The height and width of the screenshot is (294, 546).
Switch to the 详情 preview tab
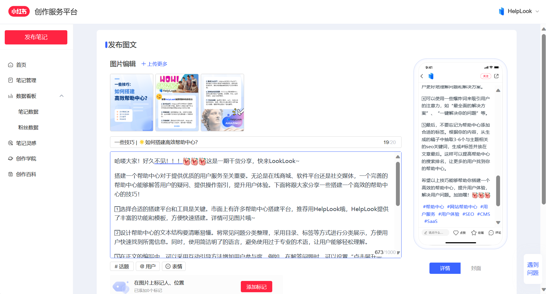click(445, 268)
